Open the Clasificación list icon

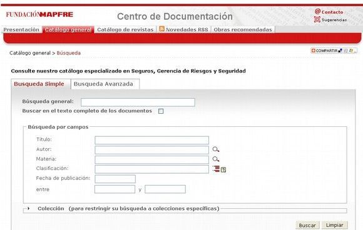coord(216,169)
